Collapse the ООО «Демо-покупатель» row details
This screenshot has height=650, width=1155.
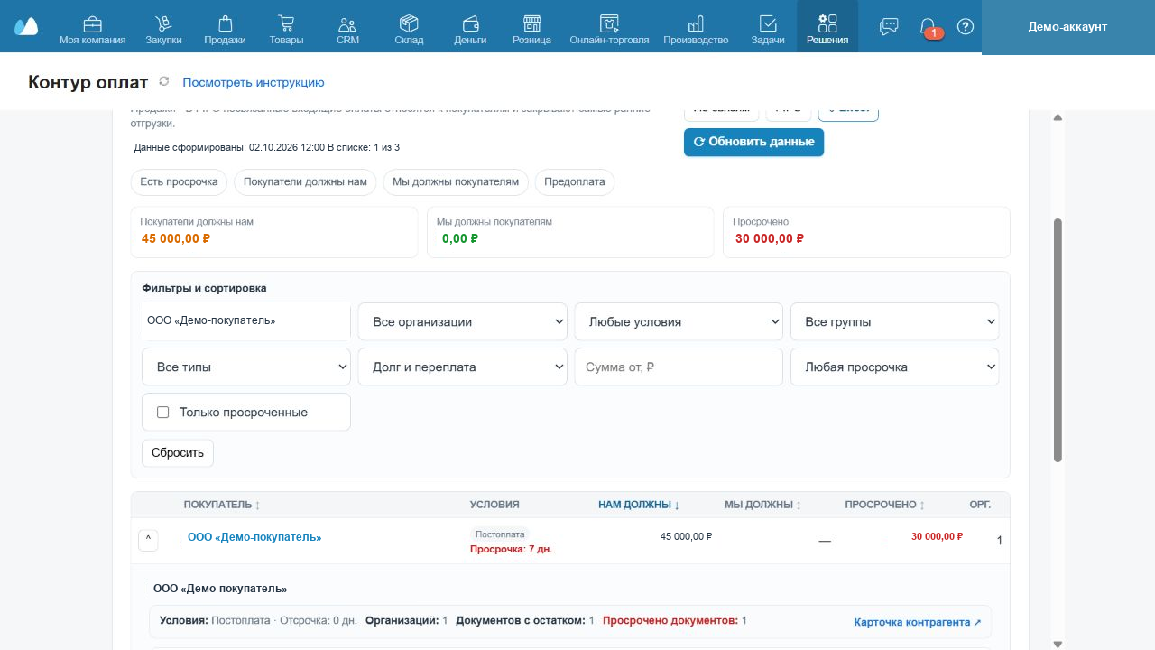point(149,540)
